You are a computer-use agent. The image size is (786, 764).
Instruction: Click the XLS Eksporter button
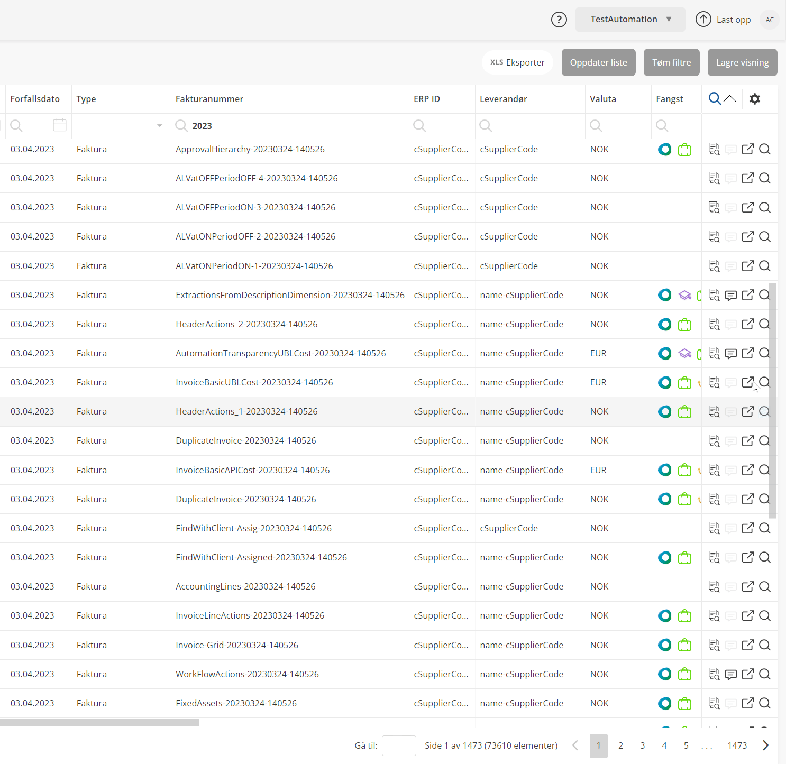click(x=517, y=62)
